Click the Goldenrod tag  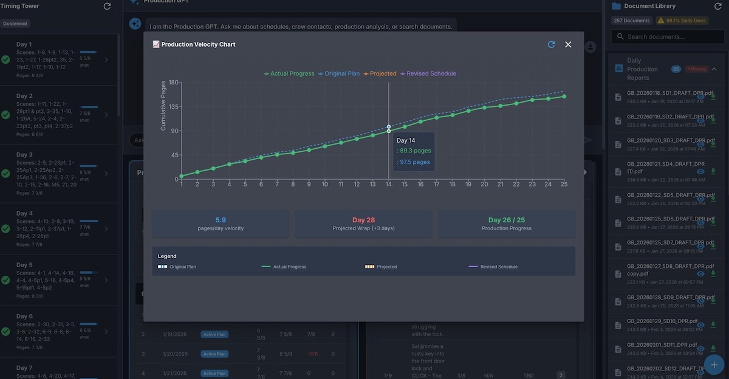(15, 24)
